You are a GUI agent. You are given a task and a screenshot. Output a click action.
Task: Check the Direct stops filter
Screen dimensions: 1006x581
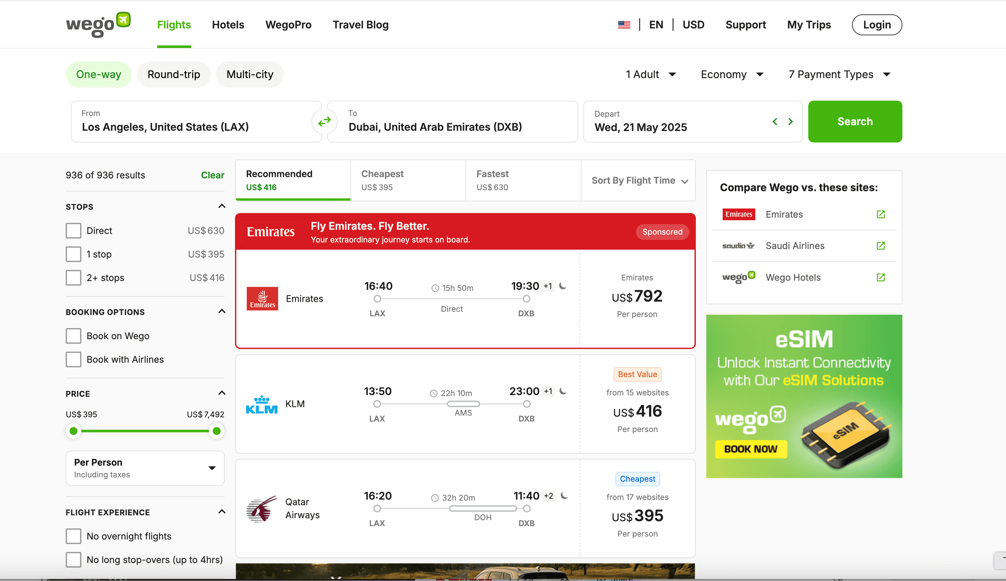(x=74, y=231)
